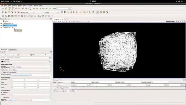Click the pick center of rotation icon
186x105 pixels.
coord(107,12)
